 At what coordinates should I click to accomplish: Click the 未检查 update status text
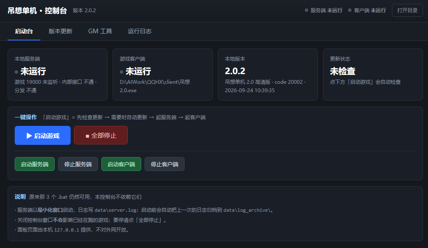click(343, 71)
